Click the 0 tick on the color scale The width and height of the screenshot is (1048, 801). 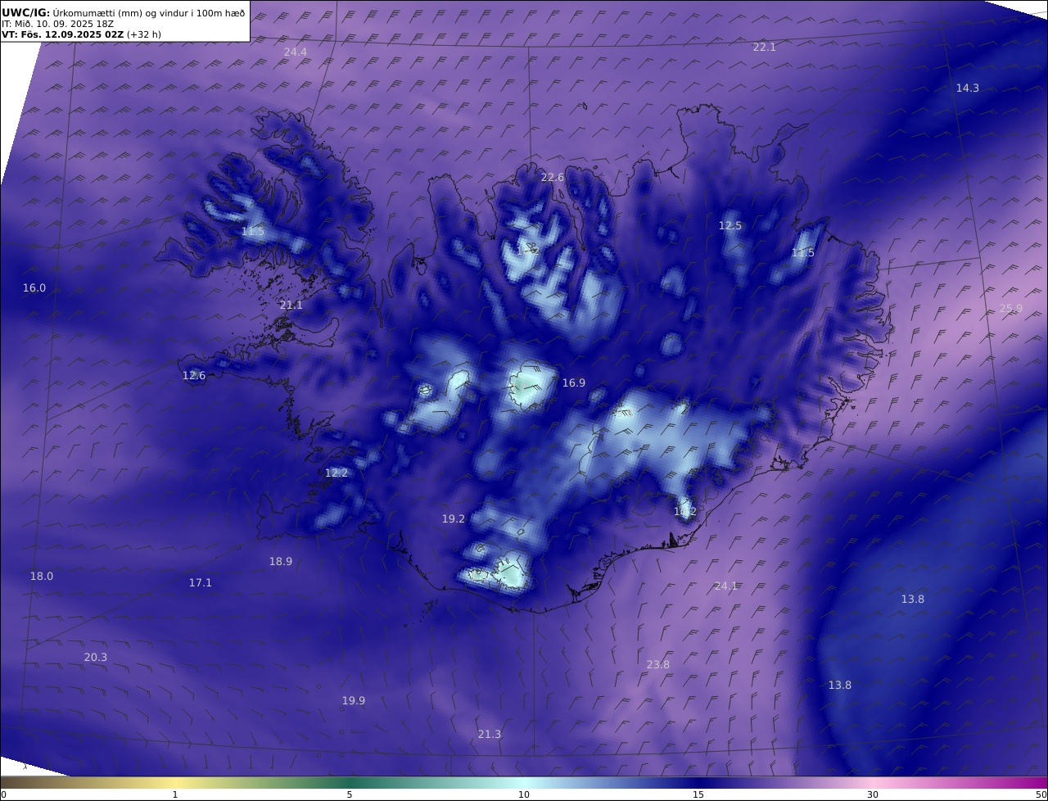(4, 794)
